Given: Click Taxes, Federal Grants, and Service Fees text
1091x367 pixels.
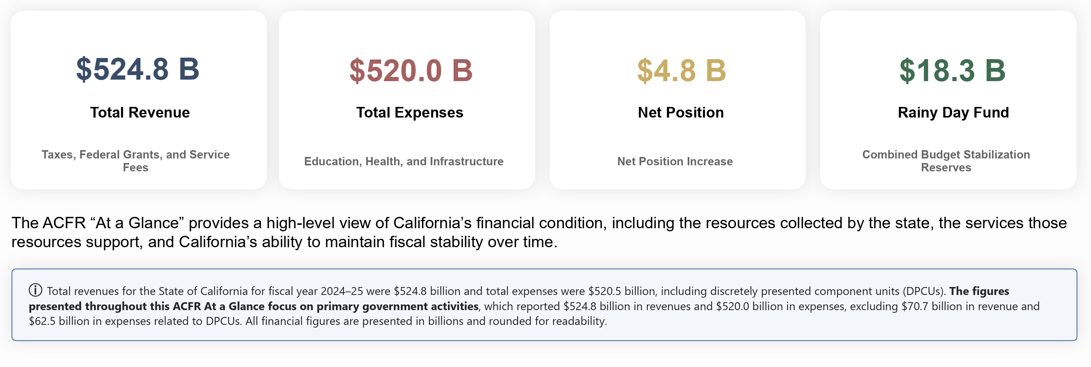Looking at the screenshot, I should pos(136,161).
